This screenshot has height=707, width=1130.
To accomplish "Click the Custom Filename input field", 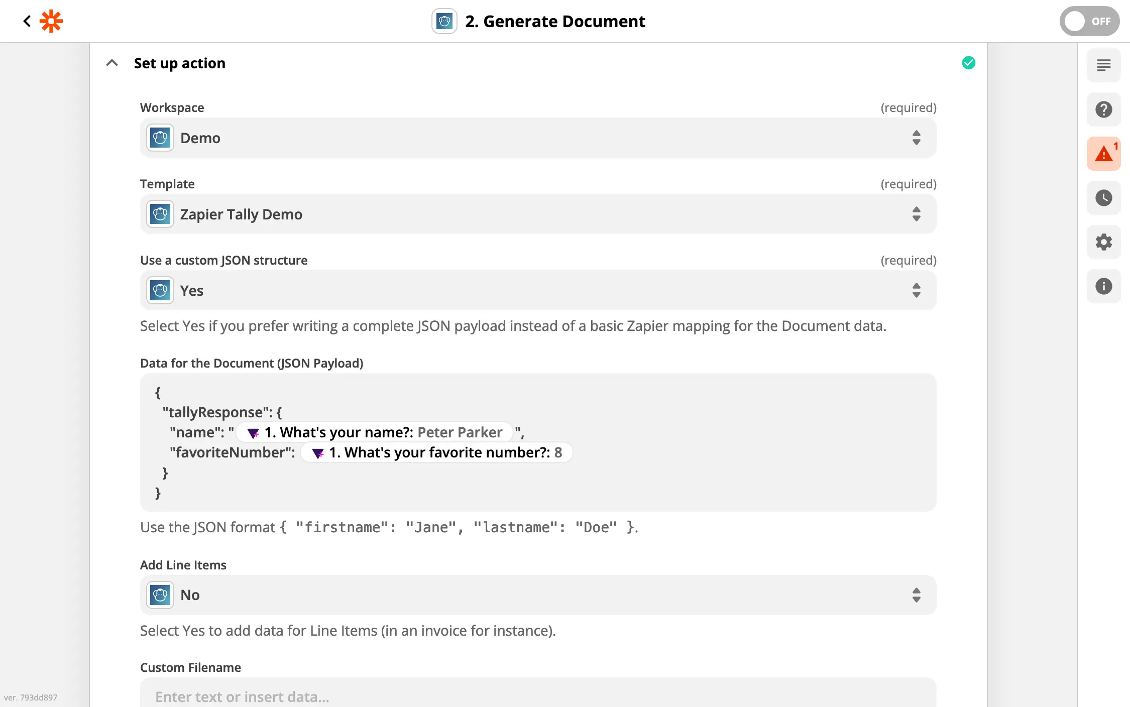I will coord(537,696).
